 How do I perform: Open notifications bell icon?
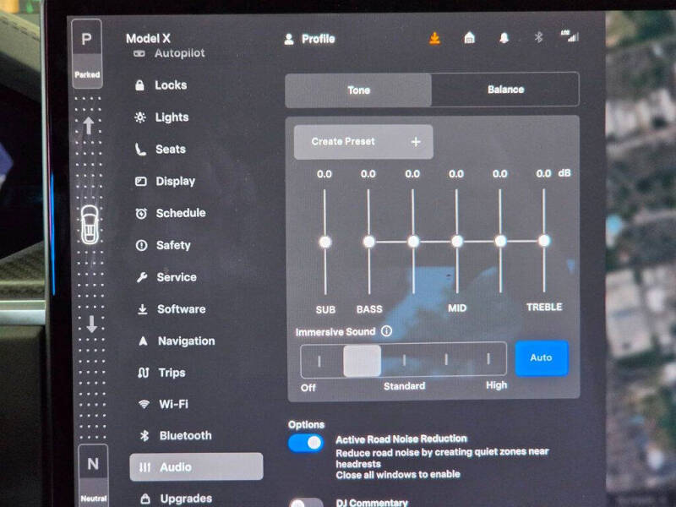(504, 38)
